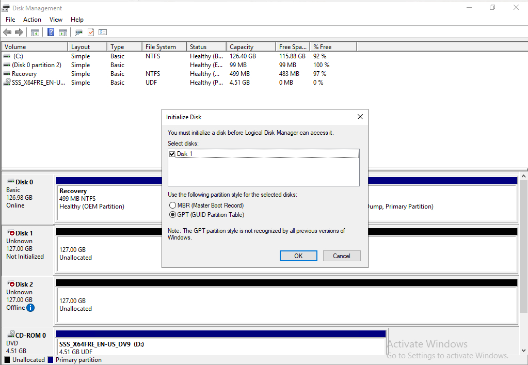Cancel the Initialize Disk dialog
528x365 pixels.
(341, 256)
